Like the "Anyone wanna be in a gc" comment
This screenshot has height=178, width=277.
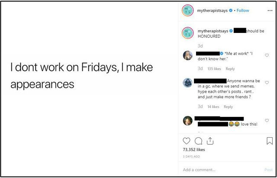(x=267, y=83)
